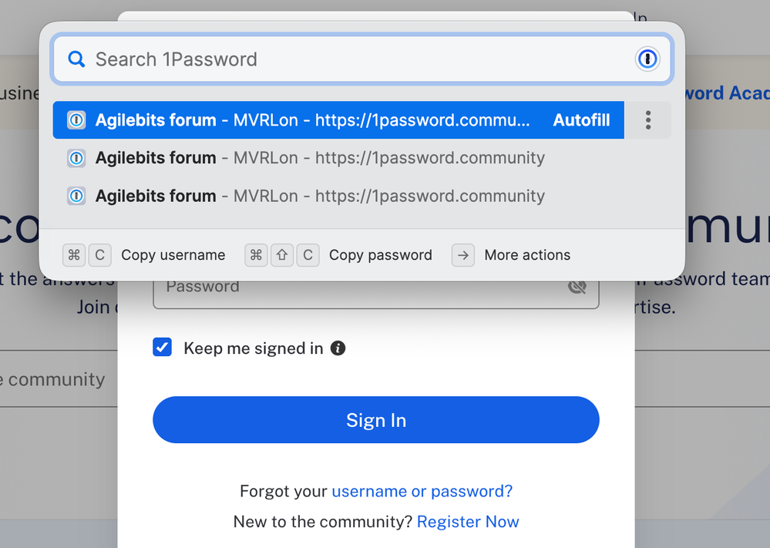Click the info icon beside Keep me signed in

tap(338, 348)
